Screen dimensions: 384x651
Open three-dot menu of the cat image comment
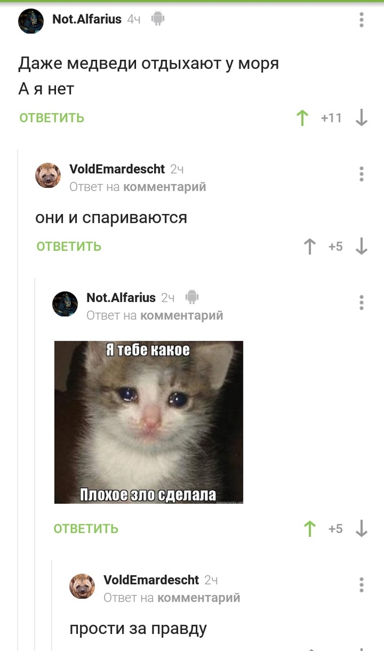click(362, 302)
